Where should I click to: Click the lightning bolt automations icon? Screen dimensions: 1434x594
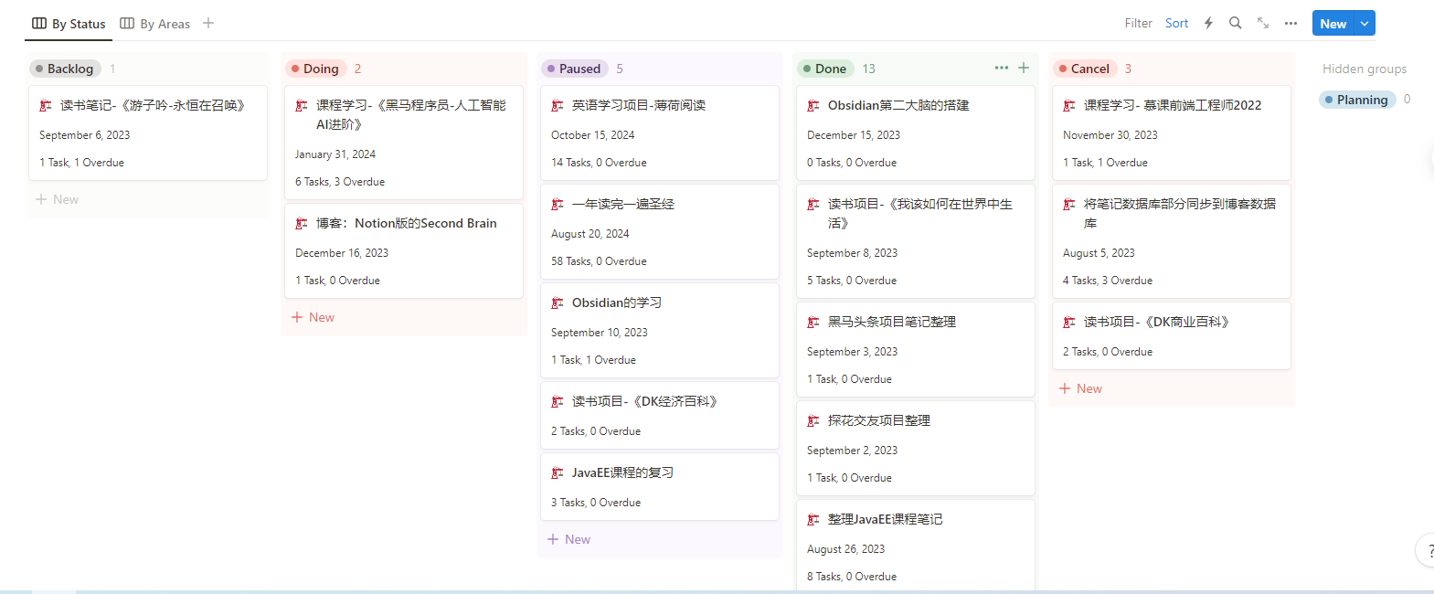[1208, 23]
